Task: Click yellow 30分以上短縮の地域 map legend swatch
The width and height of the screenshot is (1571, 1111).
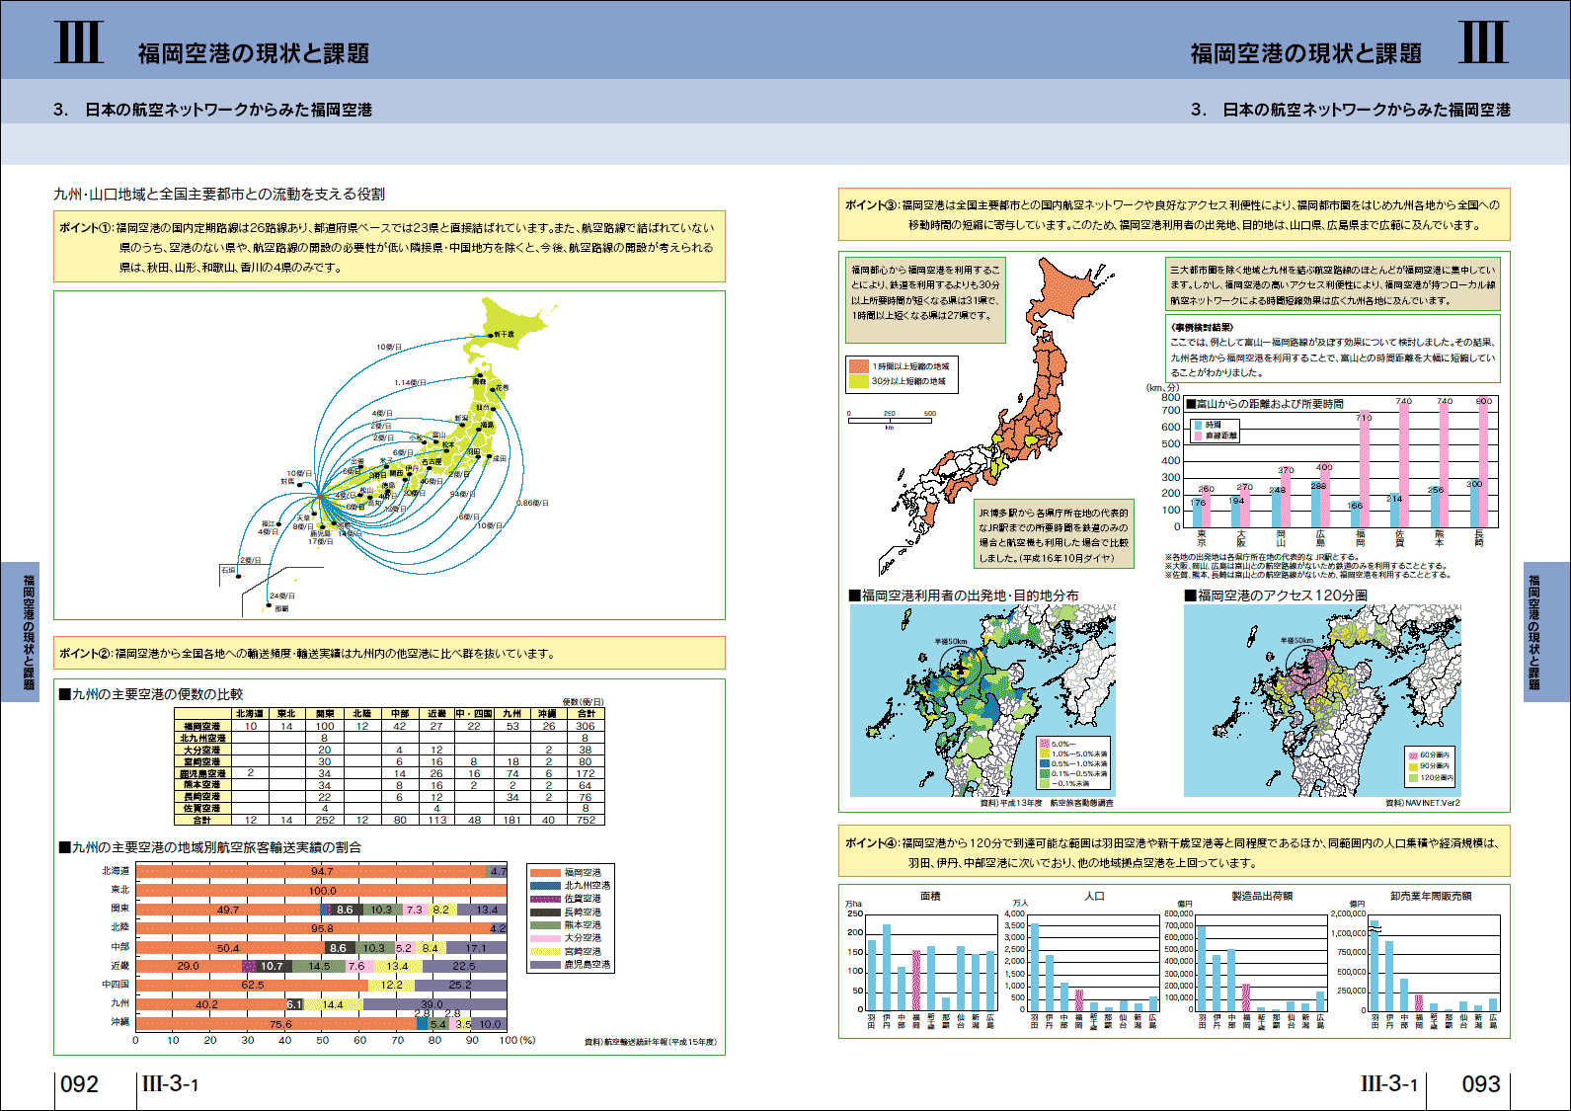Action: (x=858, y=381)
